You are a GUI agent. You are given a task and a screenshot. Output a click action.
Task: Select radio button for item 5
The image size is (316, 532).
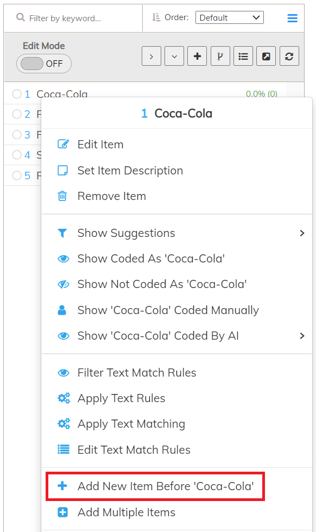17,176
